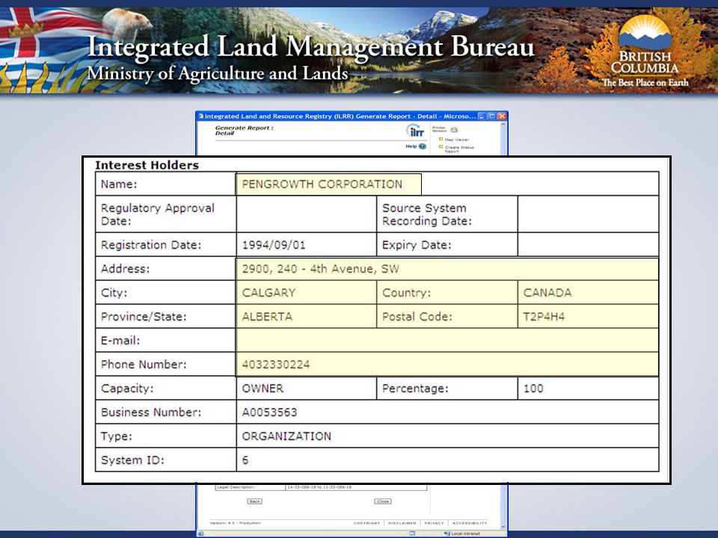This screenshot has height=538, width=718.
Task: Select province value 'ALBERTA'
Action: coord(267,317)
